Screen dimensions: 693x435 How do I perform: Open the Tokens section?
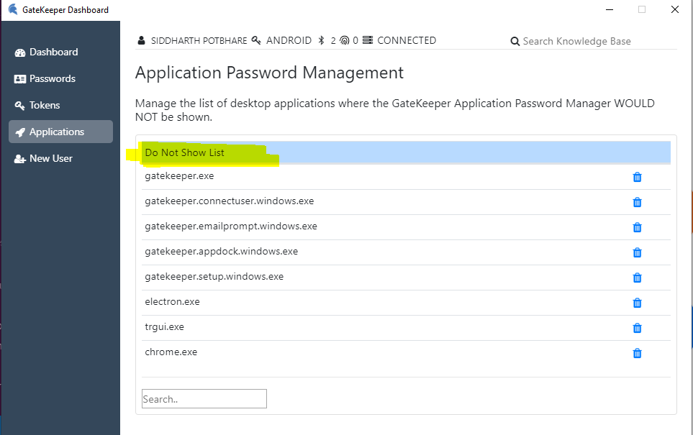(x=45, y=106)
